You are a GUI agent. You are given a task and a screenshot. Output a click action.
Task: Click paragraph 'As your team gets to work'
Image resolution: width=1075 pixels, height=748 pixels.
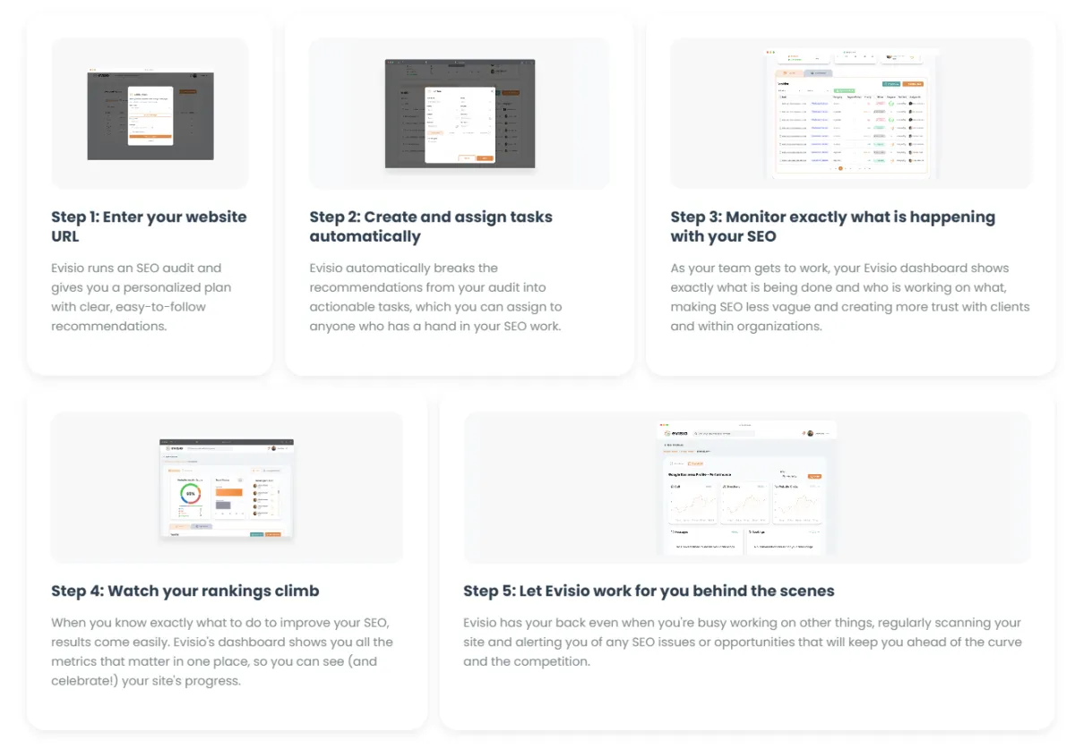(850, 297)
